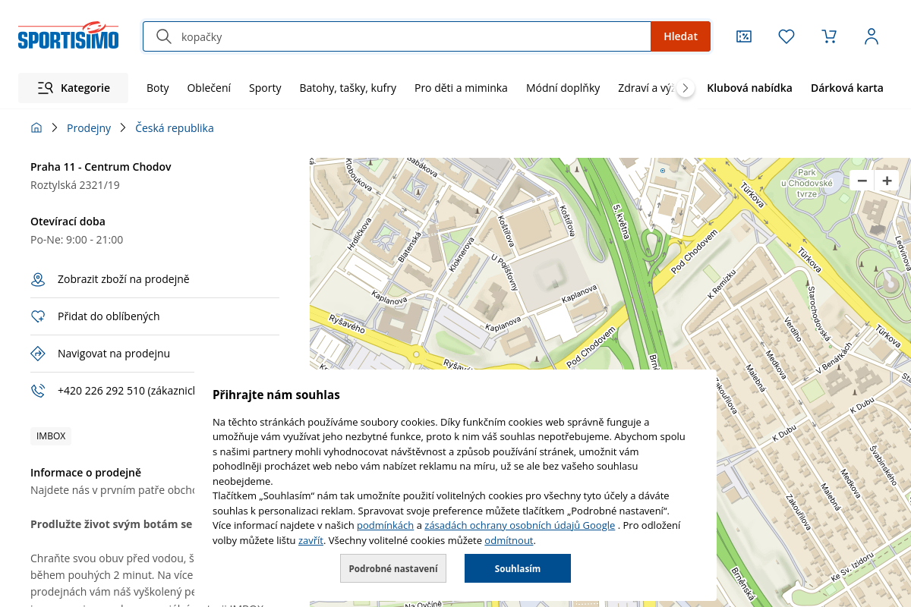
Task: Open the discount coupon icon in header
Action: pos(744,36)
